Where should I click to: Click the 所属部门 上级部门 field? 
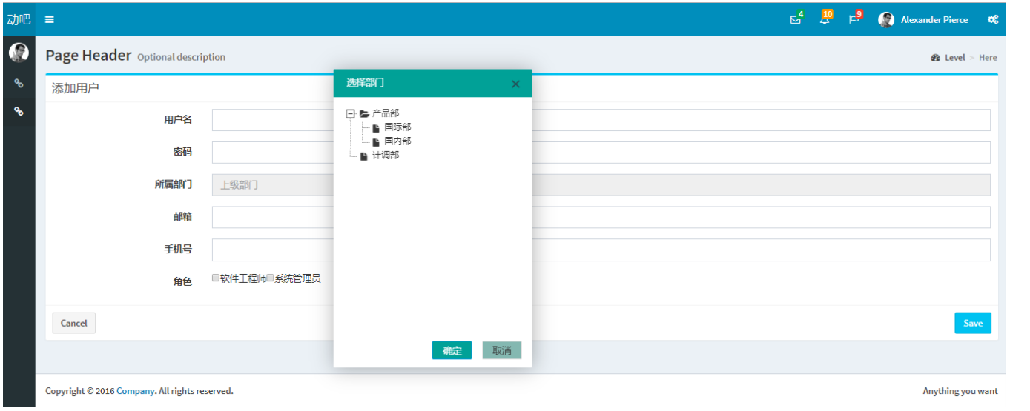coord(601,185)
